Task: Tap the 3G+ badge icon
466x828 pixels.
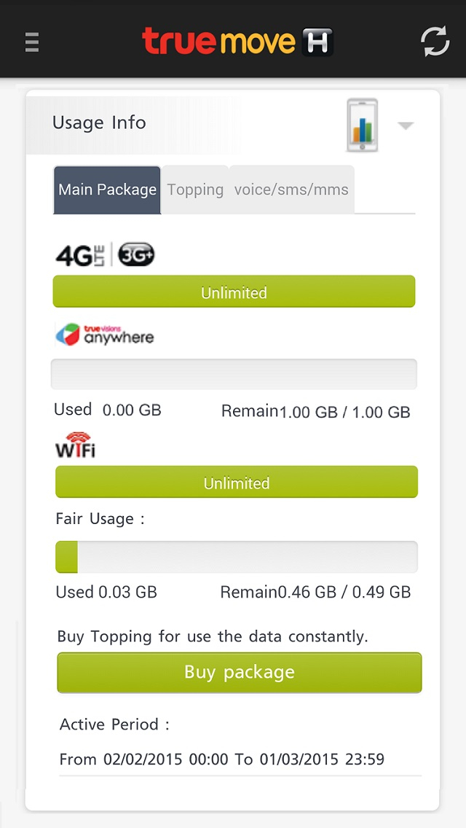Action: (136, 254)
